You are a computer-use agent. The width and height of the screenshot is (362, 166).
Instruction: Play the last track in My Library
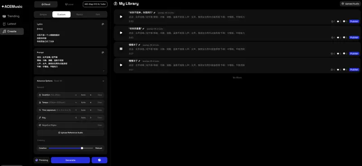[x=121, y=65]
